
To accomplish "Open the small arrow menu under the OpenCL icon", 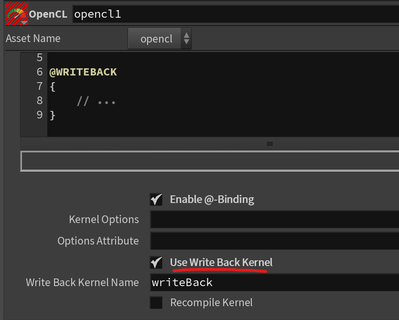I will pos(23,22).
